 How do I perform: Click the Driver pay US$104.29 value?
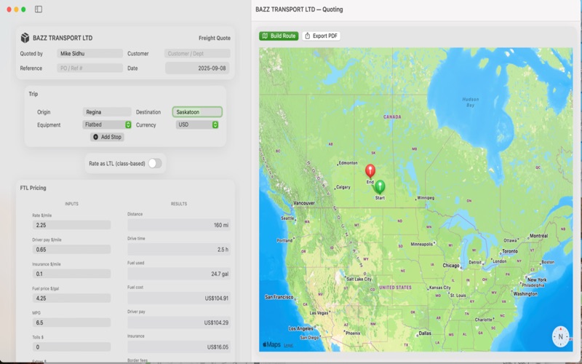point(179,323)
